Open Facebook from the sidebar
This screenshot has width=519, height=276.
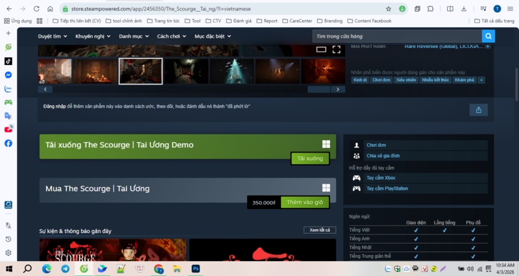pyautogui.click(x=8, y=143)
